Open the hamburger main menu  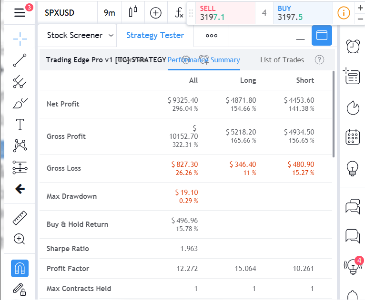pyautogui.click(x=20, y=12)
